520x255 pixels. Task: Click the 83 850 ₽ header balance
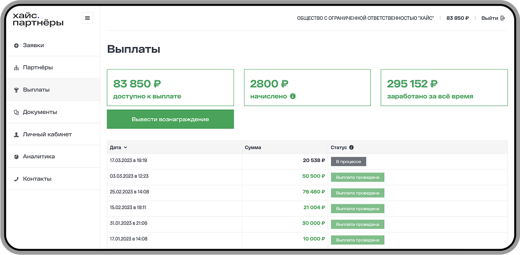(457, 18)
